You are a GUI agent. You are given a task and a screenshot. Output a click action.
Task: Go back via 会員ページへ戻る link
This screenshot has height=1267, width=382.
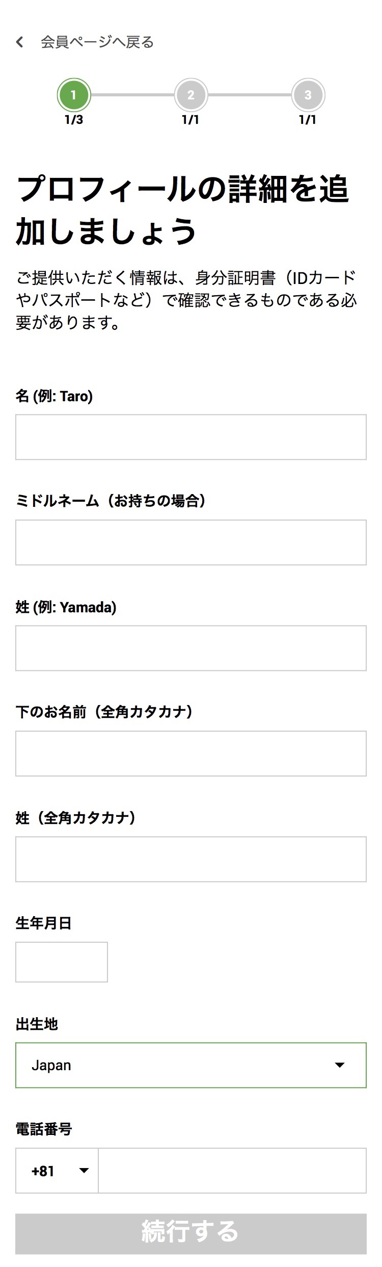pyautogui.click(x=97, y=42)
